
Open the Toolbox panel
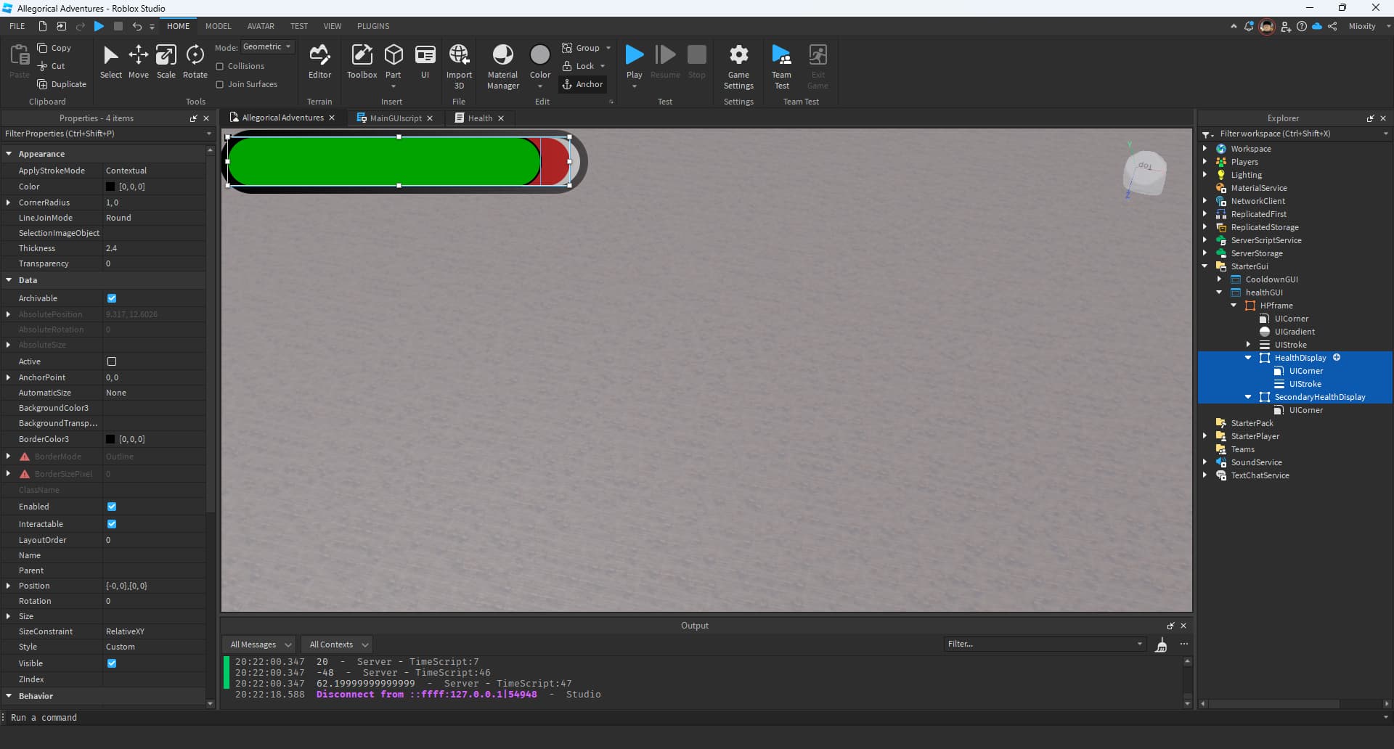coord(362,62)
